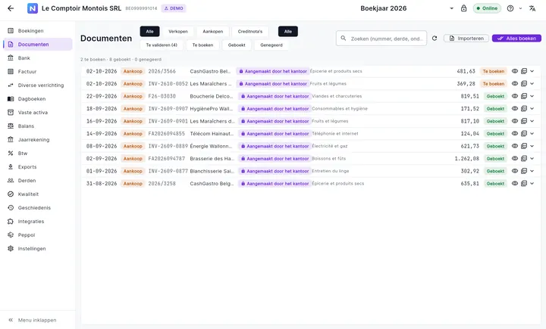Show Te valideren (4) documents
Screen dimensions: 546x329
[162, 45]
